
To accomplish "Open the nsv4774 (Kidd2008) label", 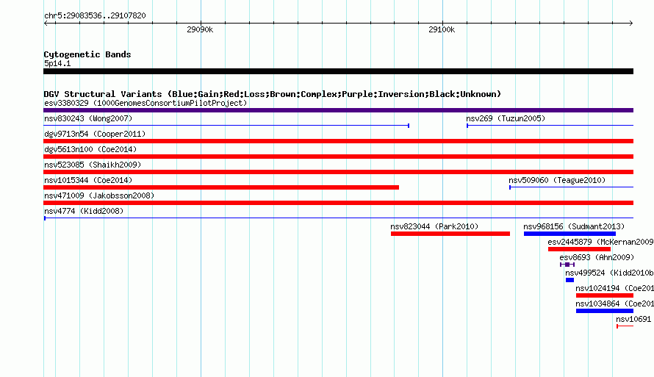I will [84, 211].
